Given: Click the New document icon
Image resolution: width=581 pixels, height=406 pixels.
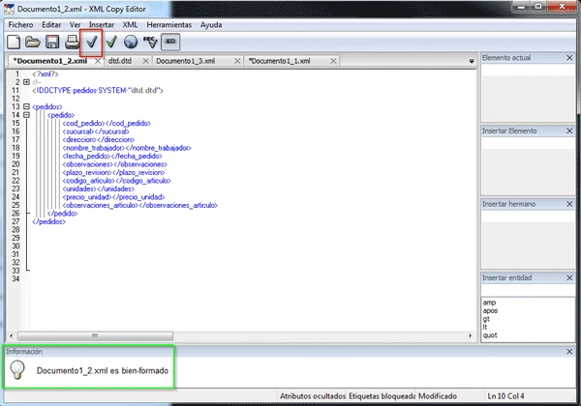Looking at the screenshot, I should click(x=14, y=42).
